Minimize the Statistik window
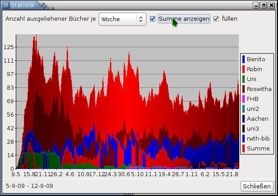The image size is (278, 196). [256, 5]
